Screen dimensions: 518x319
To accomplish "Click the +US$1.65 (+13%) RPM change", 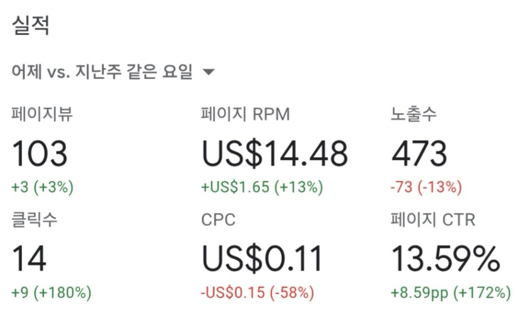I will point(262,187).
